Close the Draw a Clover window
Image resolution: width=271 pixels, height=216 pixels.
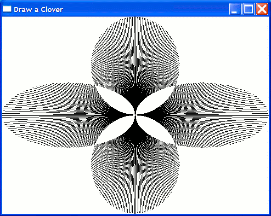click(x=262, y=9)
